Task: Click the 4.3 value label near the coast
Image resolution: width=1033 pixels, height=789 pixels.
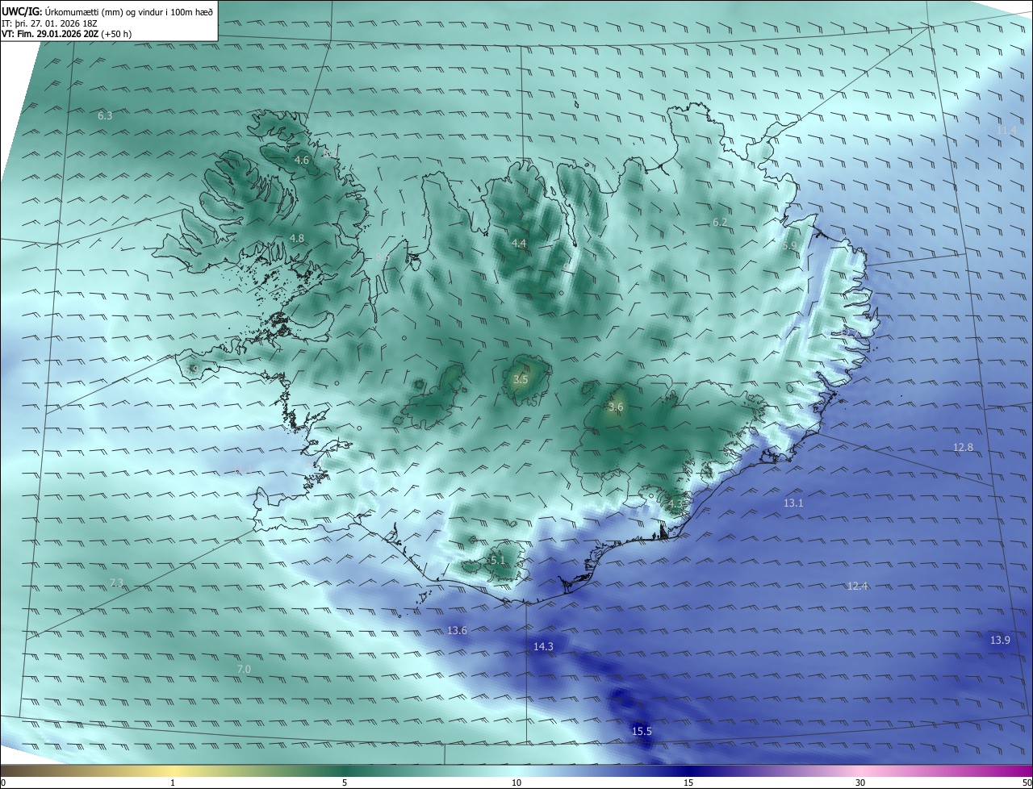Action: (675, 504)
